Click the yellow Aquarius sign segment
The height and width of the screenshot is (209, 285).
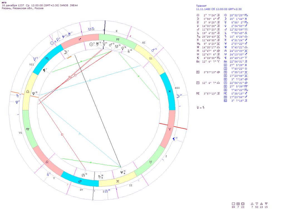click(151, 59)
